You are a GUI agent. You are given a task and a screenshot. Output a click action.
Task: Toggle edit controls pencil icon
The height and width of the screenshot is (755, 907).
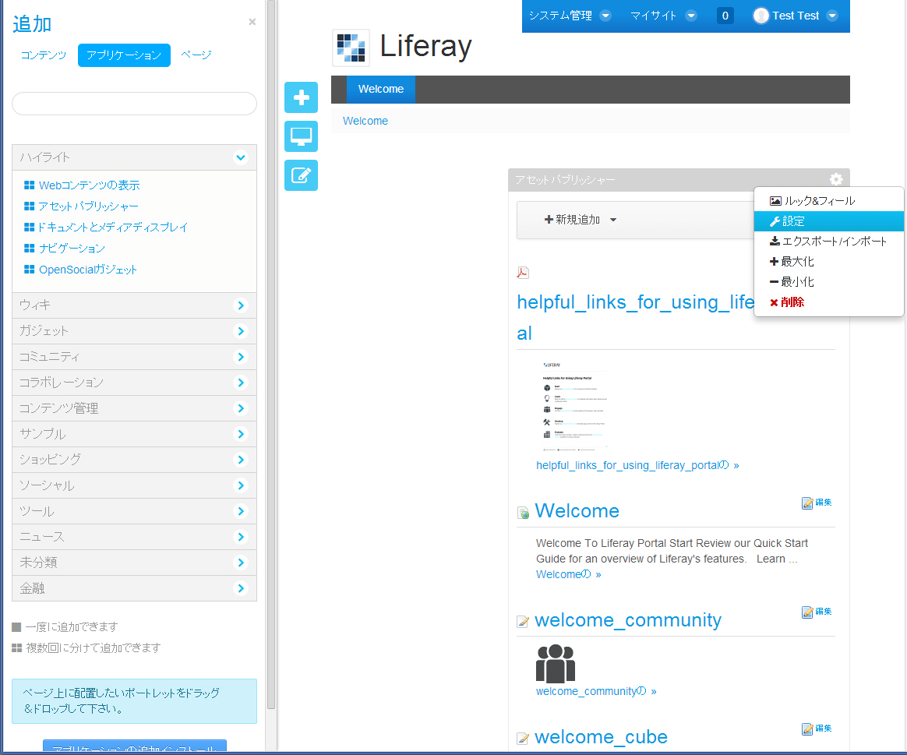301,175
